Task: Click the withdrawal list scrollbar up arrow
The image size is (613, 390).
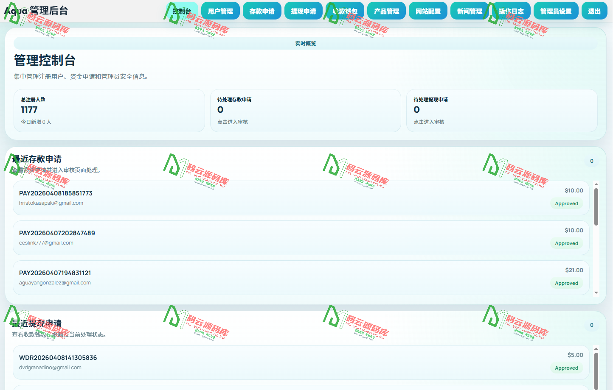Action: (596, 349)
